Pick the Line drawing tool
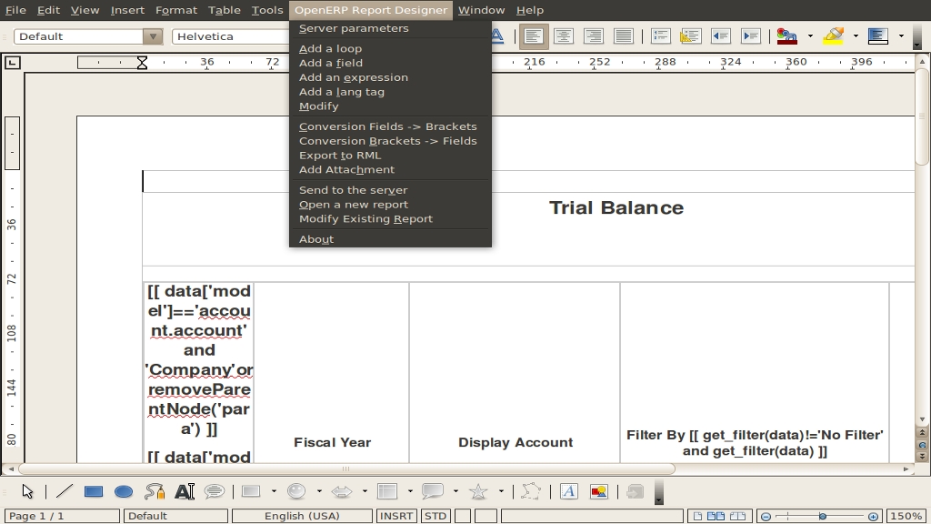Screen dimensions: 931x524 (64, 491)
